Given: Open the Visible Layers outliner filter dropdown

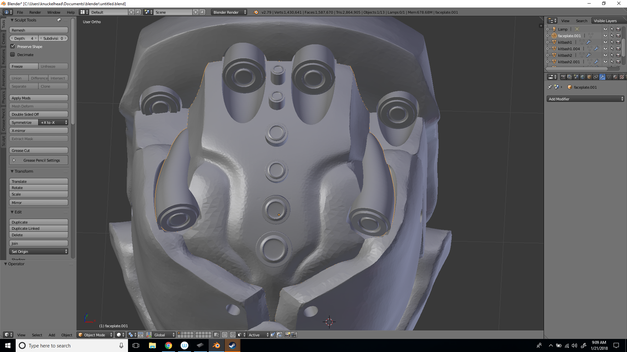Looking at the screenshot, I should tap(609, 21).
